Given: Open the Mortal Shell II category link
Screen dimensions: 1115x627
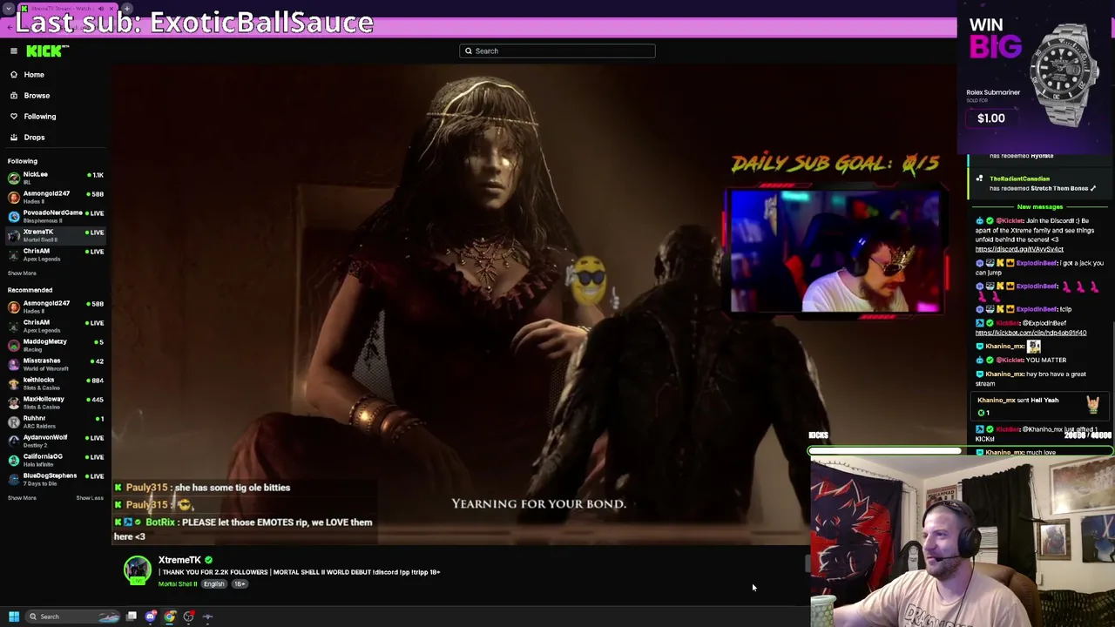Looking at the screenshot, I should (178, 584).
